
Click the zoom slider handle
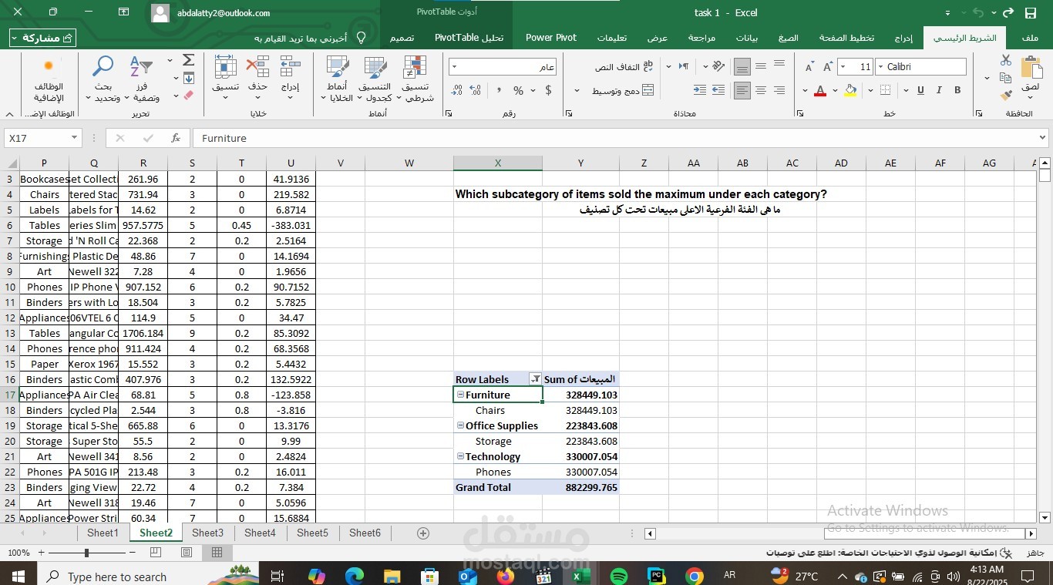click(x=86, y=553)
